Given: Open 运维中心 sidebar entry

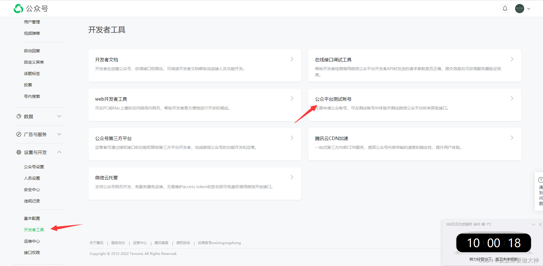Looking at the screenshot, I should [32, 241].
